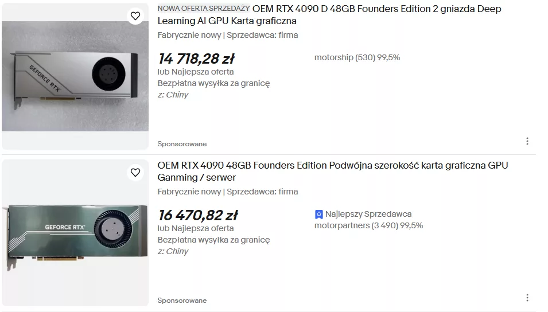Click Bezpłatna wysyłka za granicę on the motorpartners listing
The image size is (548, 312).
coord(213,240)
